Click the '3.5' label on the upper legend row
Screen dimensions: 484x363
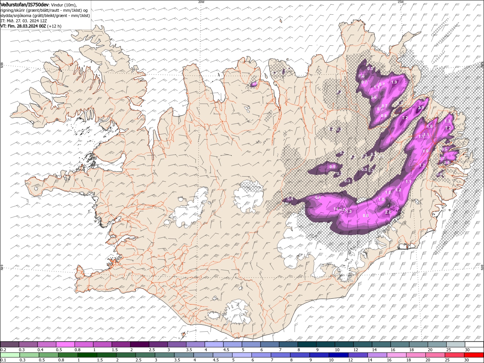pos(189,350)
